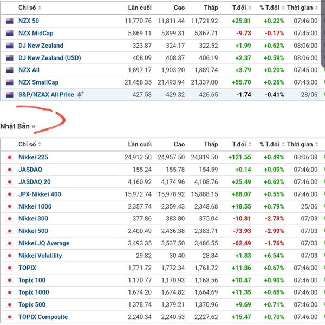Viewport: 325px width, 325px height.
Task: Click the Japan flag icon beside JASDAQ 20
Action: 10,182
